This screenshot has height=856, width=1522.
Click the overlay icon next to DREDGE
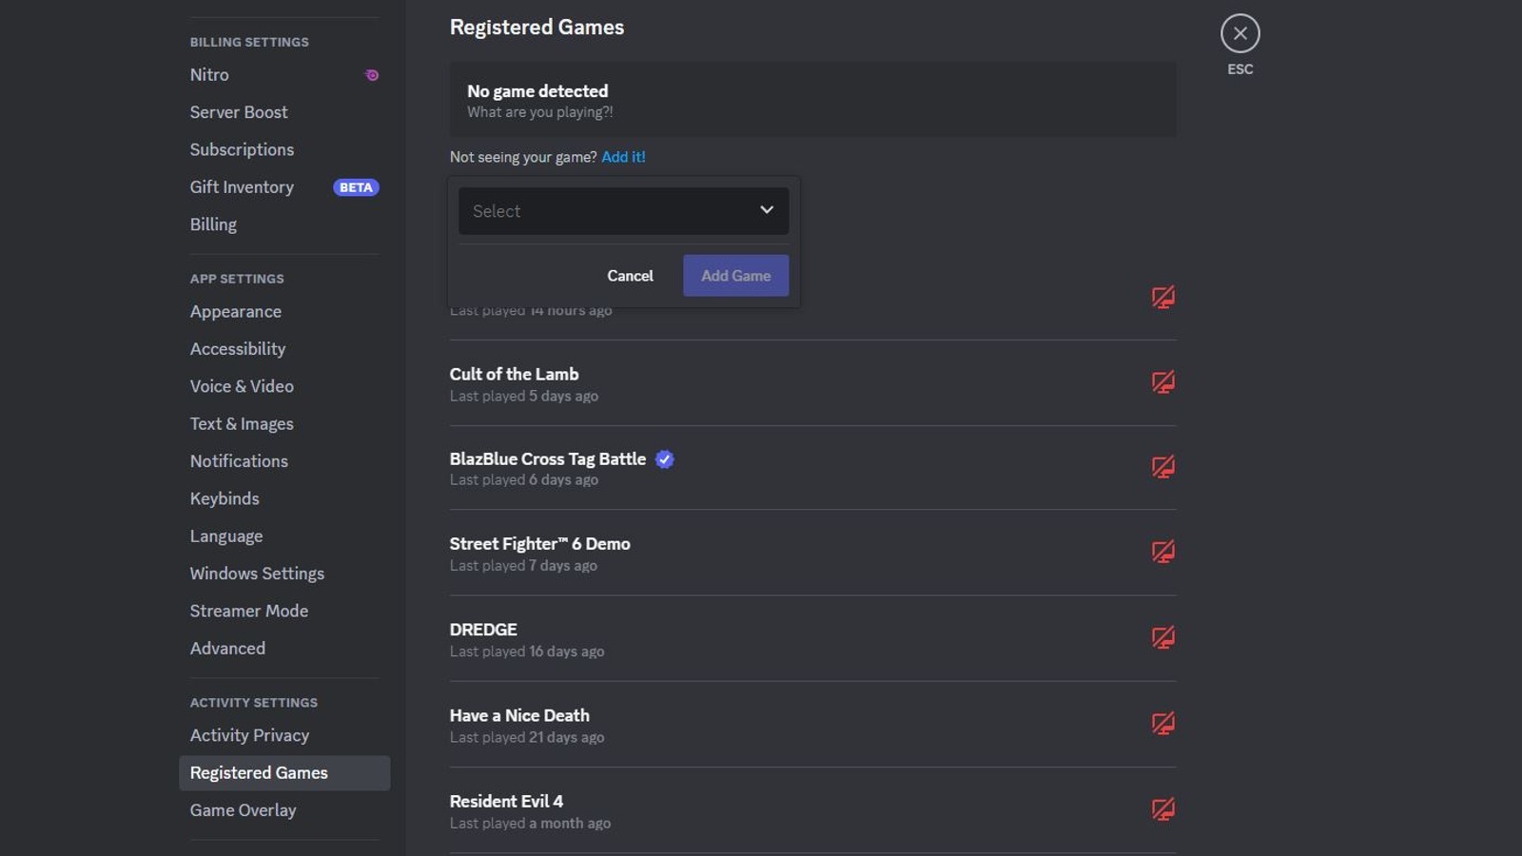coord(1161,637)
